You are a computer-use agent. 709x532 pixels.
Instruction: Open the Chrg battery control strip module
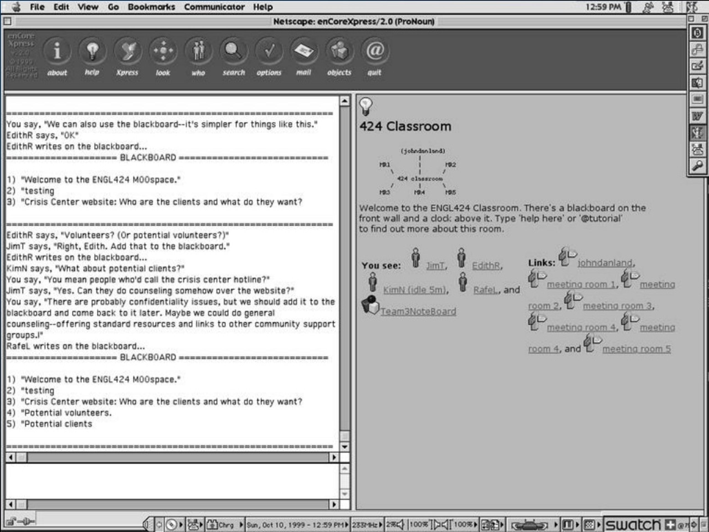(225, 525)
